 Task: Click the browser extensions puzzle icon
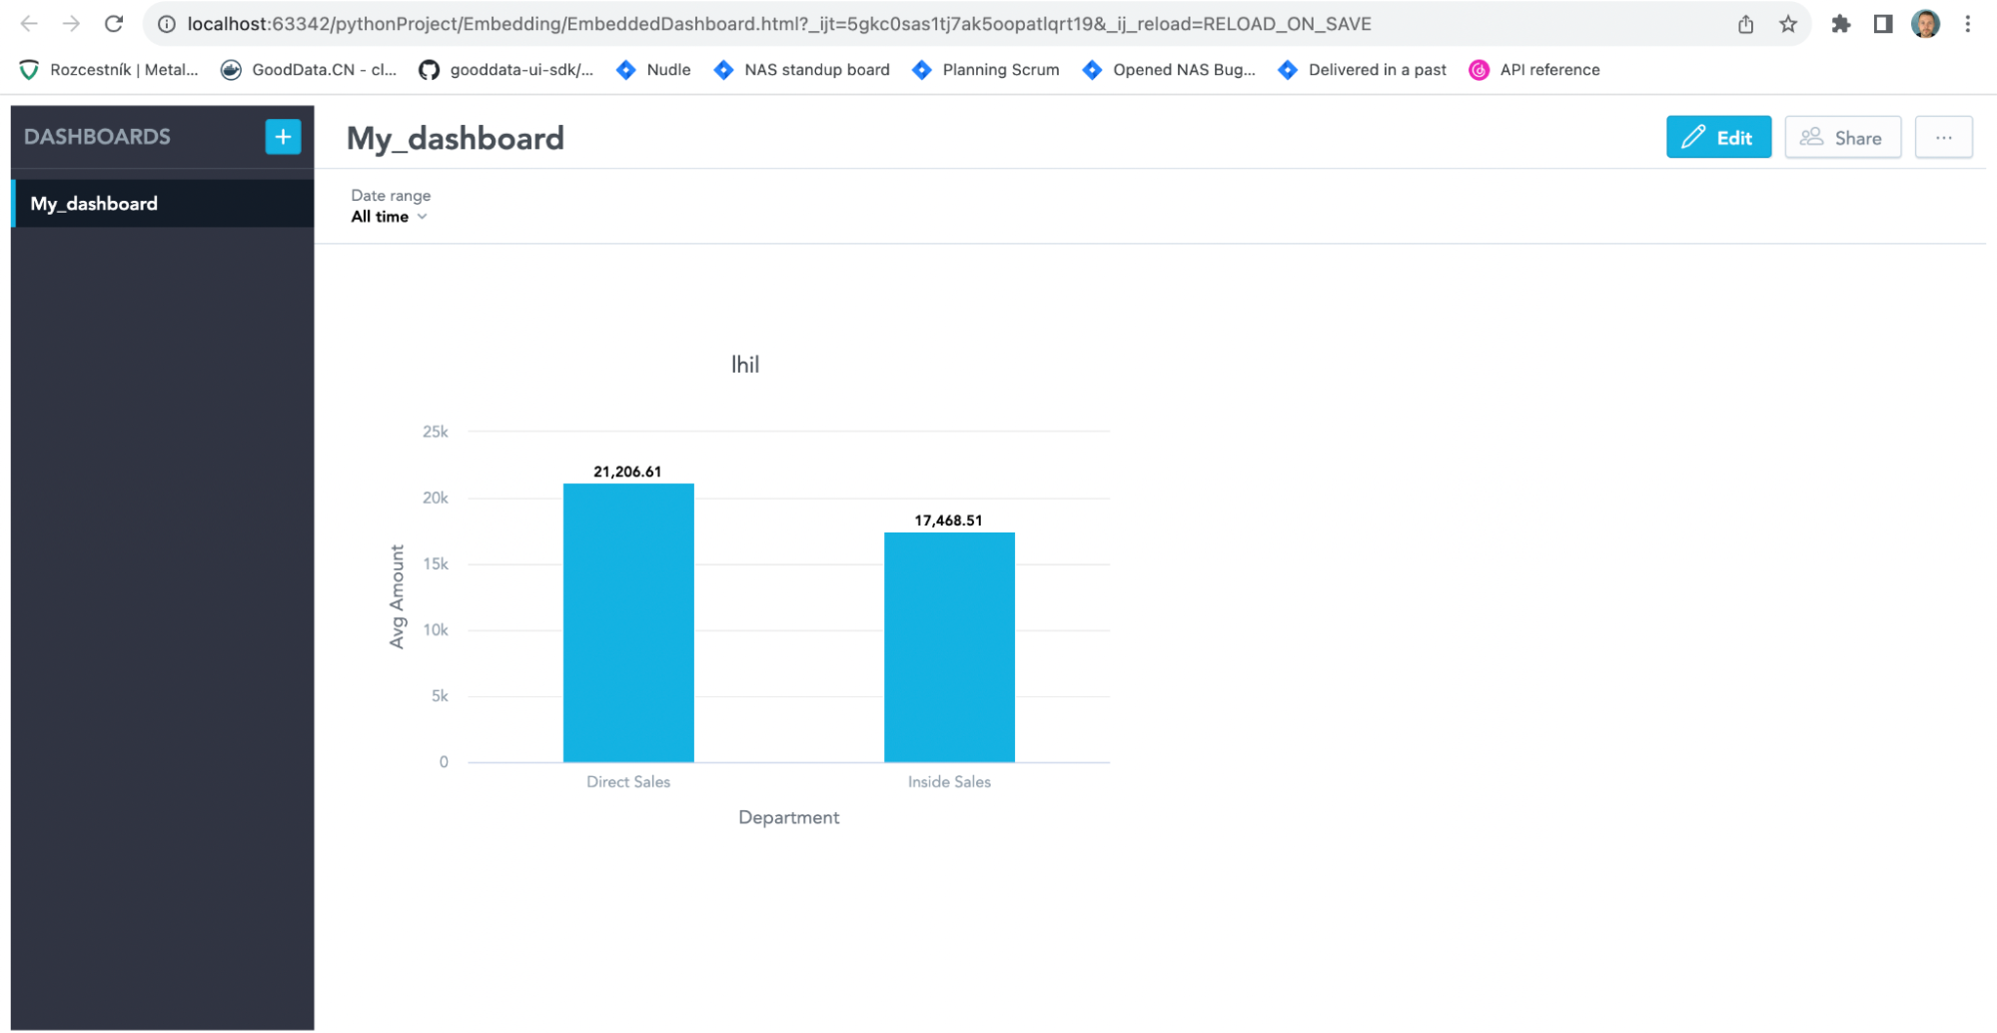click(1841, 23)
